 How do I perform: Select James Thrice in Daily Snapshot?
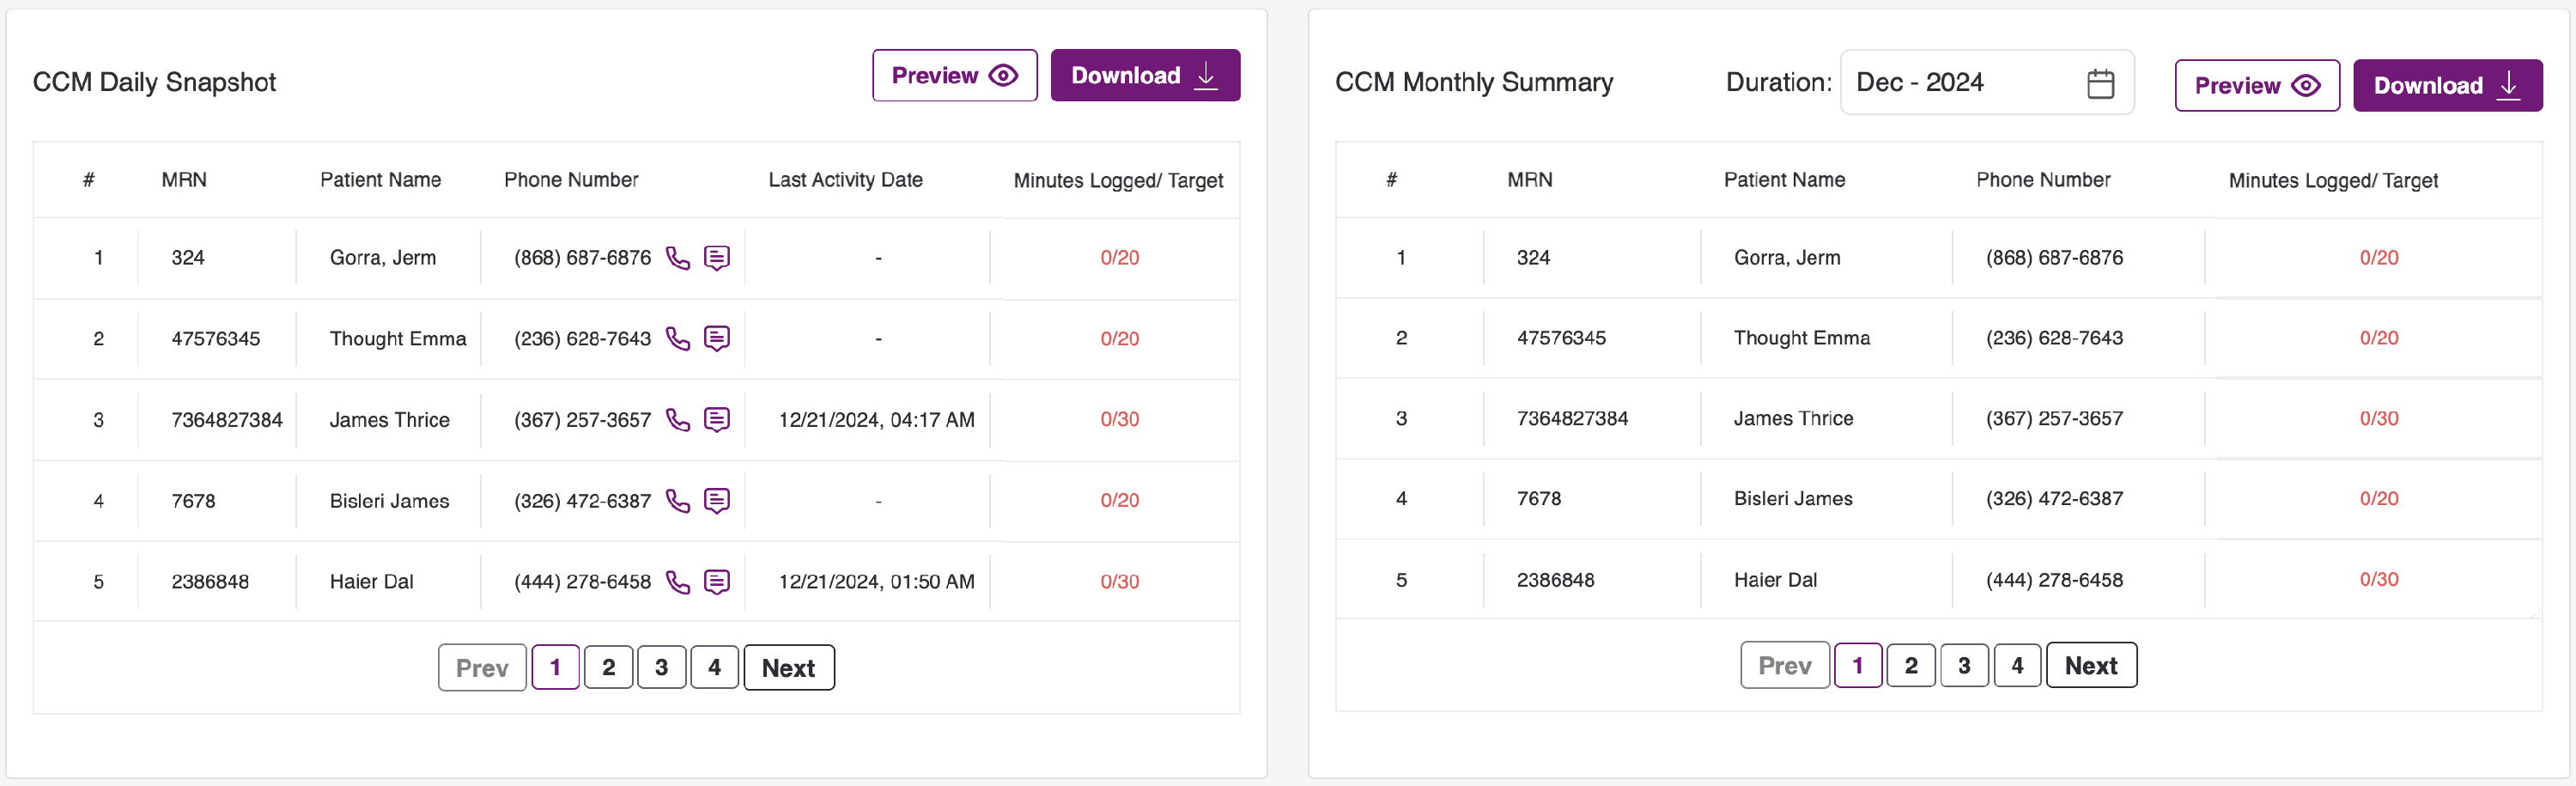coord(389,420)
